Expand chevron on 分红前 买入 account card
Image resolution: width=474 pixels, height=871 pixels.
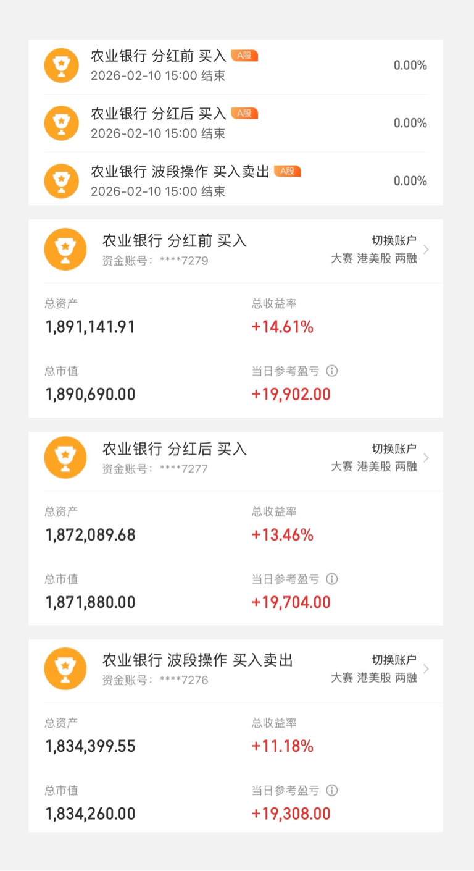[x=426, y=250]
